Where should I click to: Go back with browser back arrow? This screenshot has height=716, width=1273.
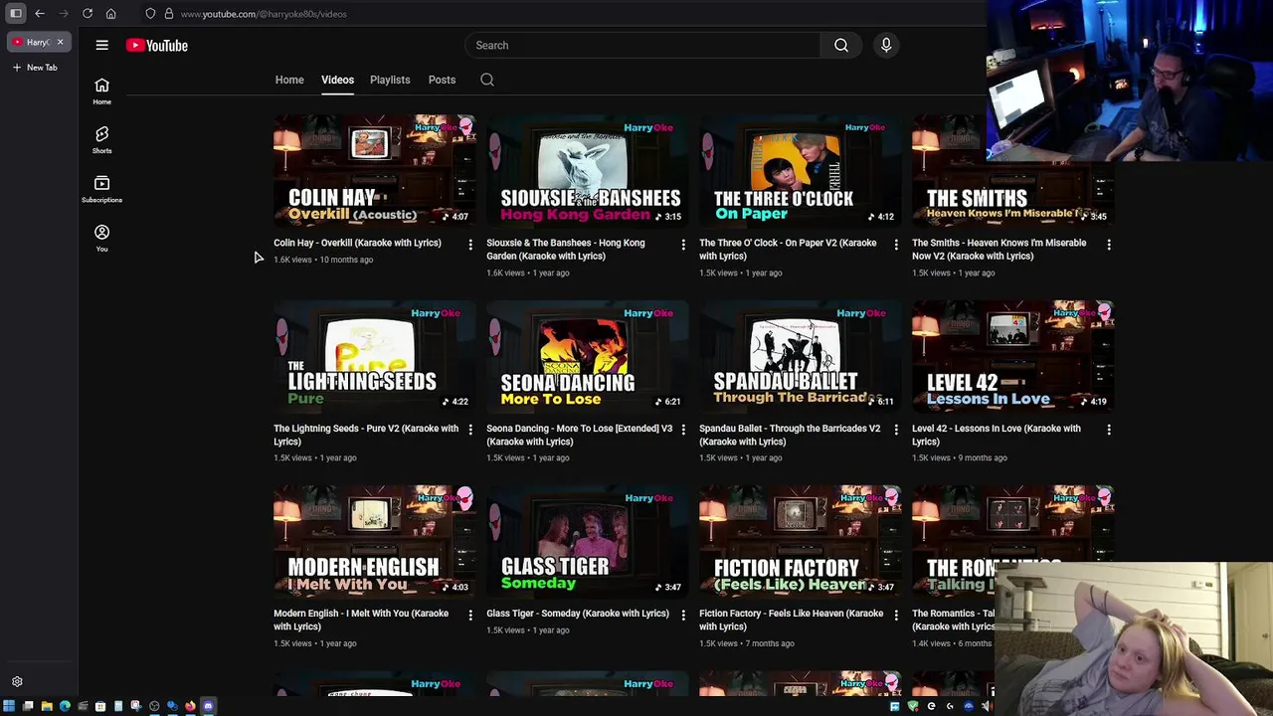click(x=40, y=14)
